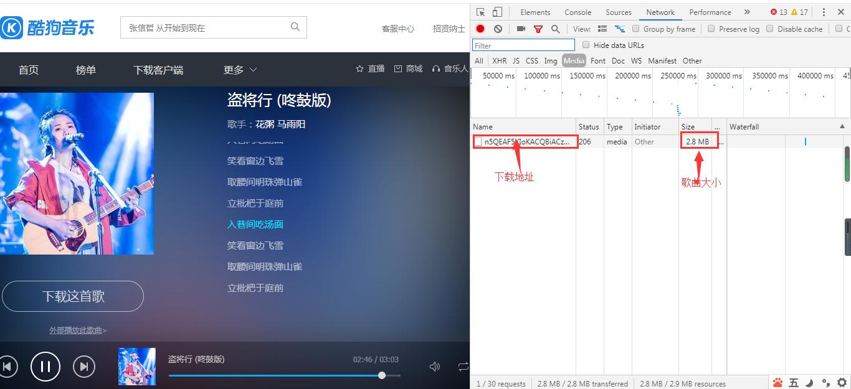Toggle the device toolbar icon in DevTools
The image size is (851, 389).
[496, 11]
